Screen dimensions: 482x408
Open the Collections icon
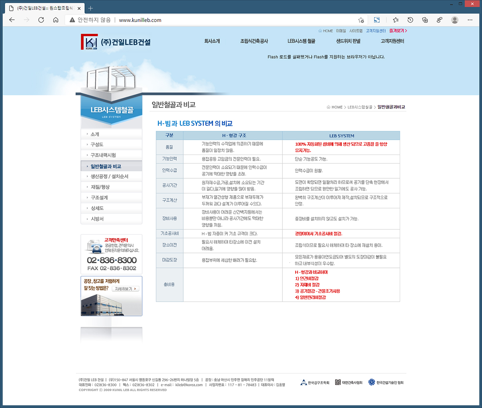(x=425, y=20)
